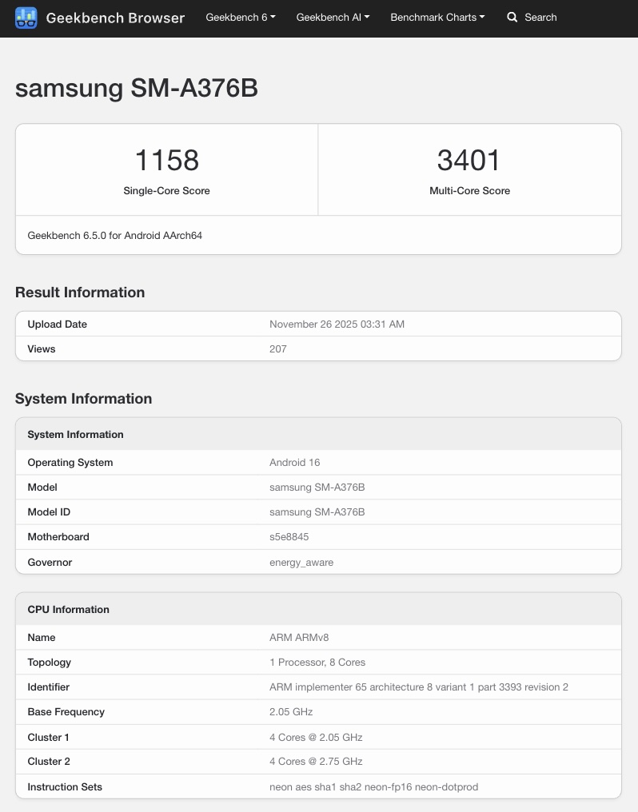
Task: Click the November 26 2025 upload date
Action: click(337, 324)
